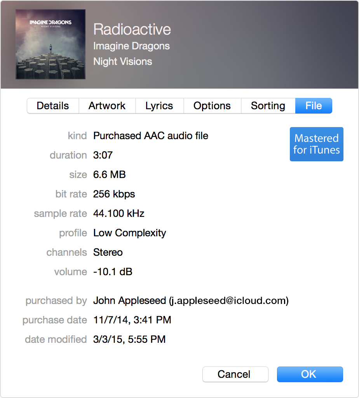This screenshot has width=359, height=398.
Task: Click the profile field label
Action: [73, 233]
